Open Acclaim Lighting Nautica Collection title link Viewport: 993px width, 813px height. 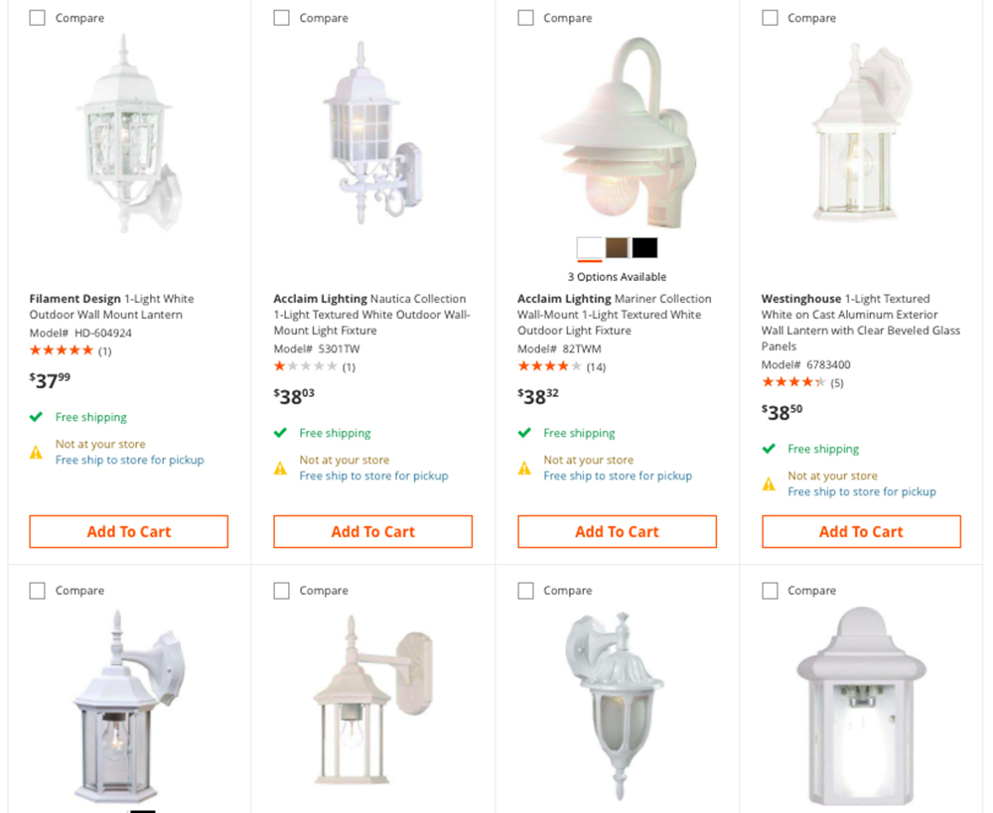[371, 314]
